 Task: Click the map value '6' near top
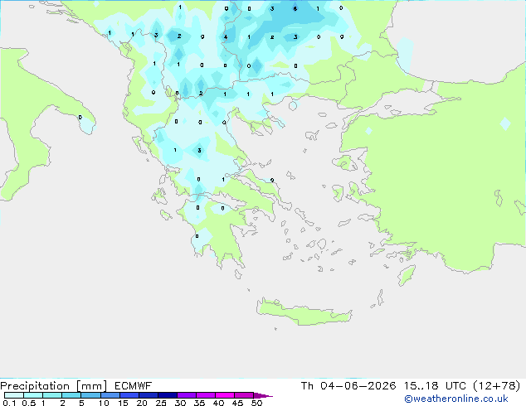(x=295, y=9)
